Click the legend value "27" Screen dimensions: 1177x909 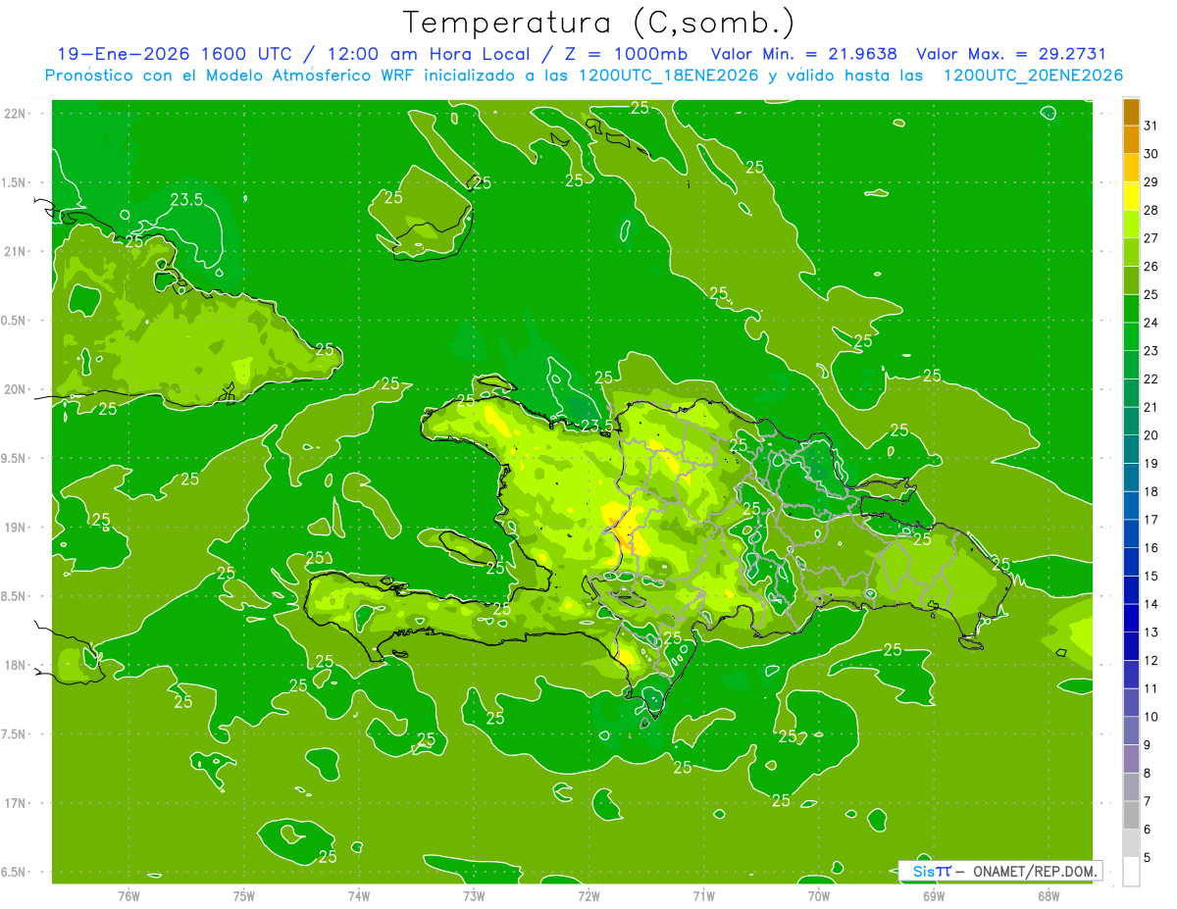click(x=1151, y=238)
